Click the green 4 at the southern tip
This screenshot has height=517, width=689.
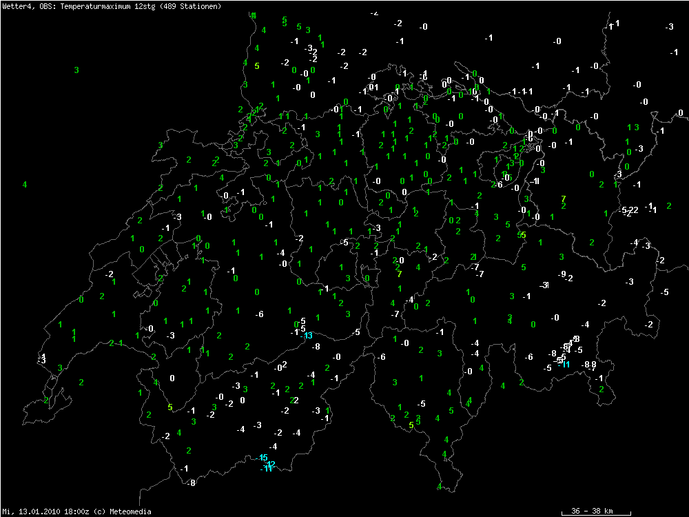(439, 487)
